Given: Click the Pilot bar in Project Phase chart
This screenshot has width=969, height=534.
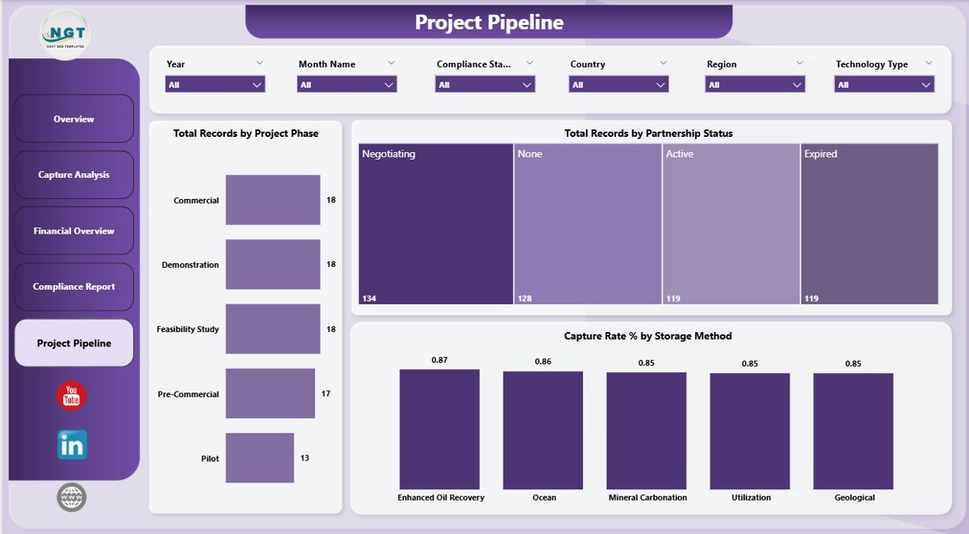Looking at the screenshot, I should tap(260, 458).
